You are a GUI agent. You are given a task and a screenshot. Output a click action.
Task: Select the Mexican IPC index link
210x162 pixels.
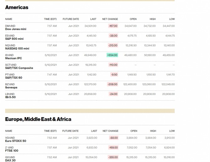pos(13,58)
